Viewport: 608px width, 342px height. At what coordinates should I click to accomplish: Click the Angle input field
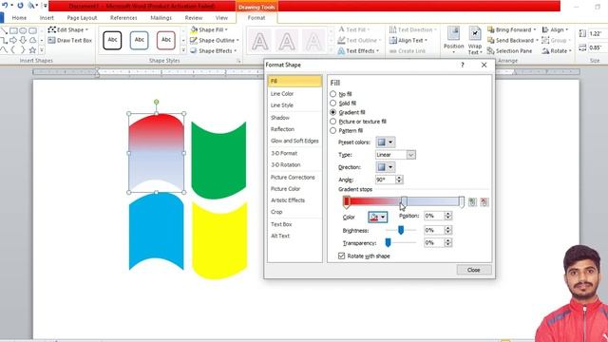[385, 180]
